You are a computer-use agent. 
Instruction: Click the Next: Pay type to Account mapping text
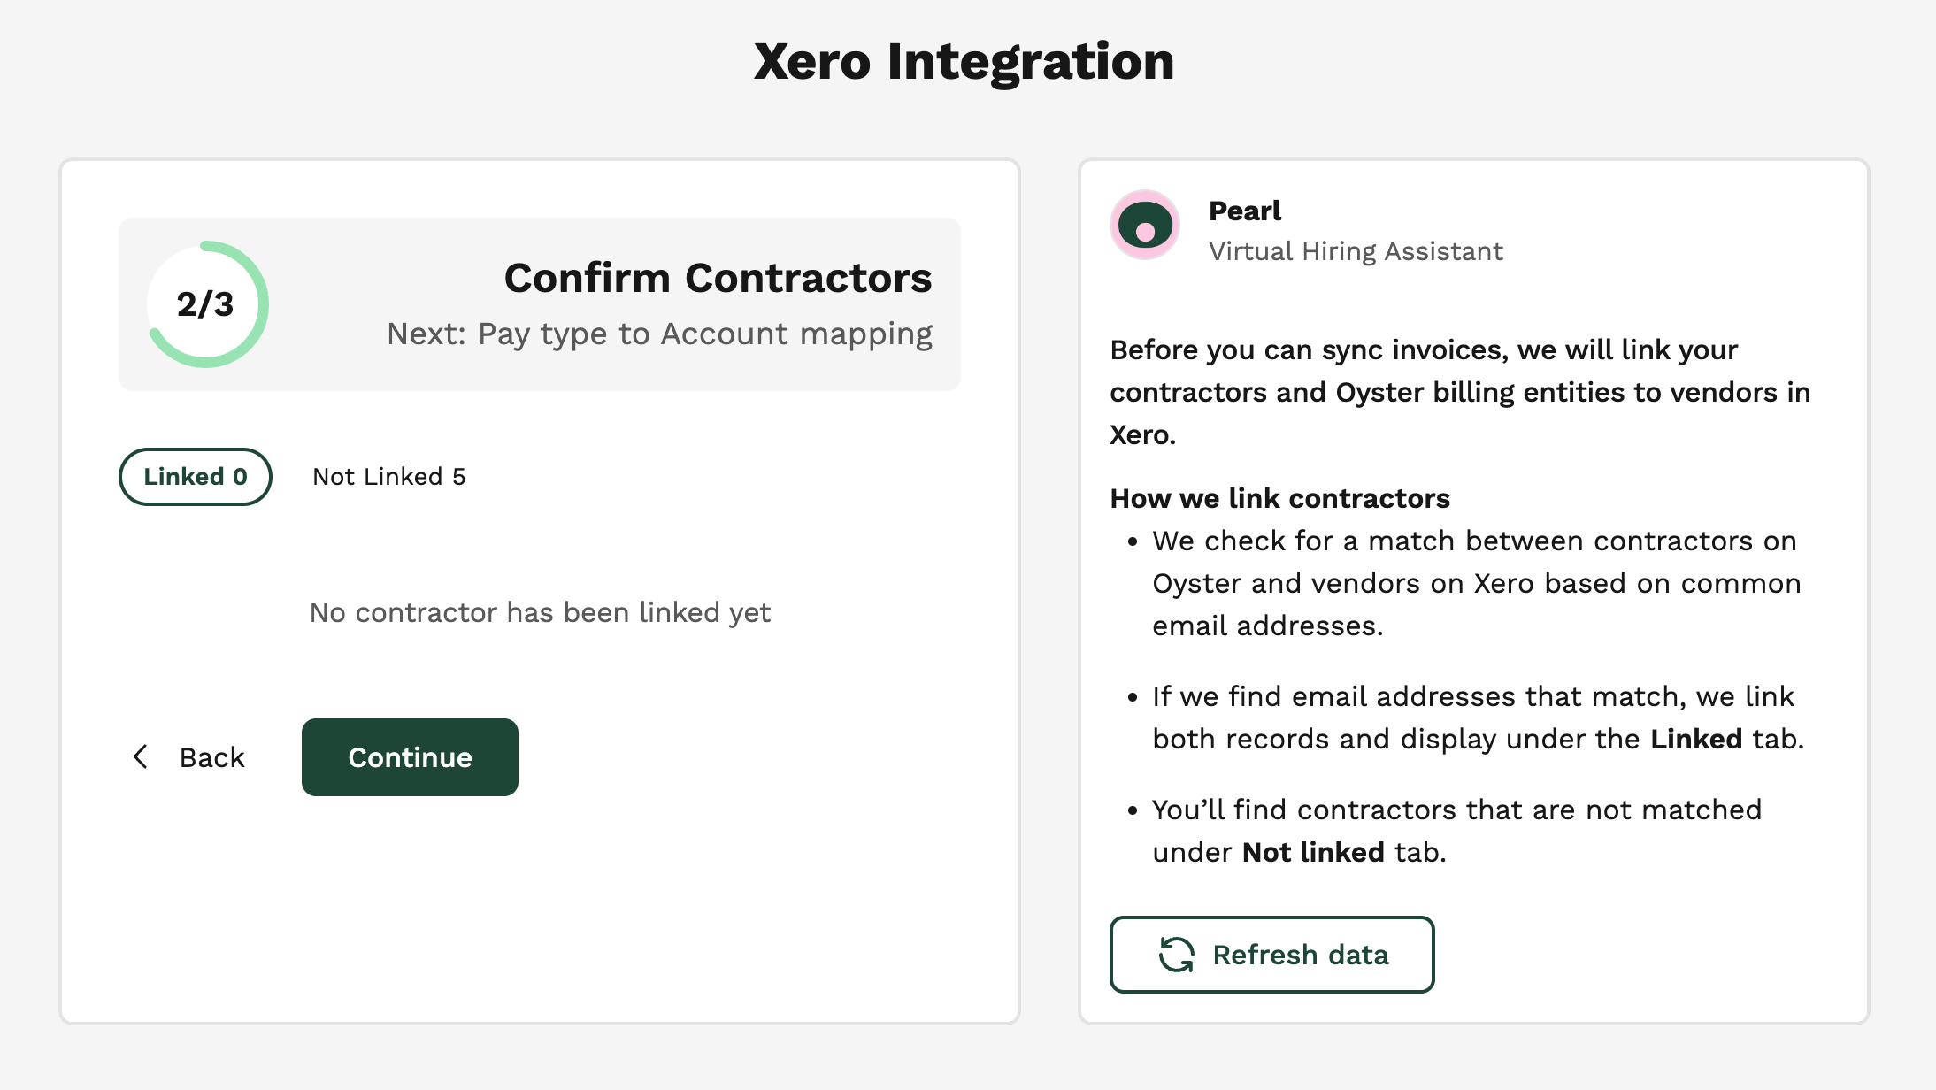[659, 334]
